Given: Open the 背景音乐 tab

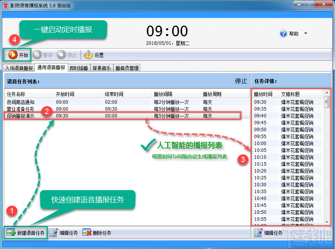Looking at the screenshot, I should click(x=102, y=68).
